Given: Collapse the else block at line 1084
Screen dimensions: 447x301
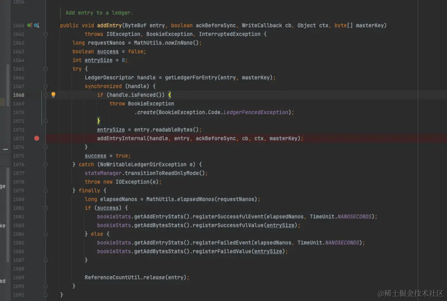Looking at the screenshot, I should pos(46,234).
